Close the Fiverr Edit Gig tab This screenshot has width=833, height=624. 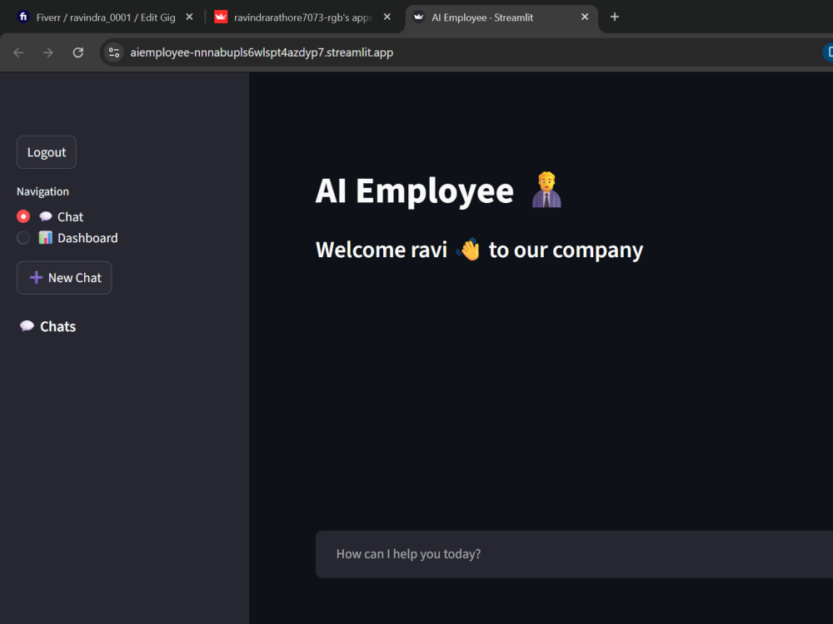point(190,17)
